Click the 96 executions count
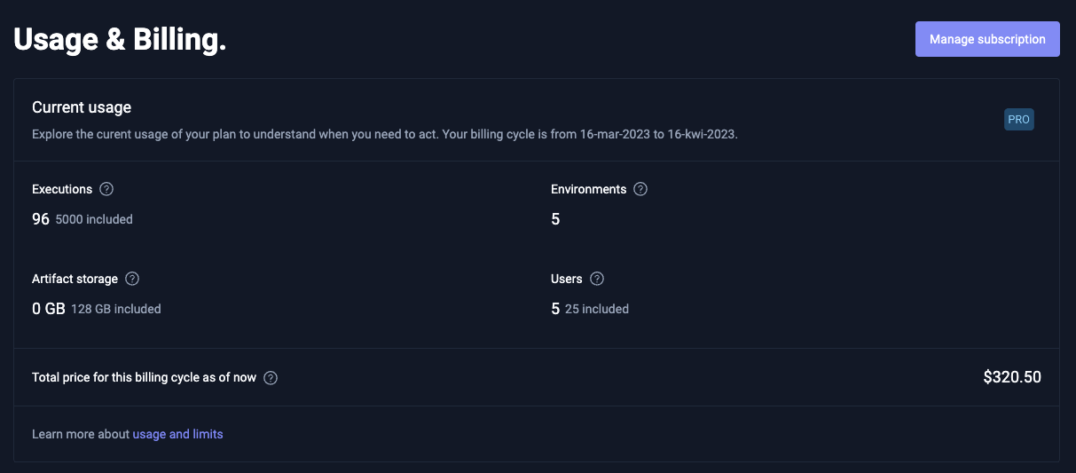1076x473 pixels. coord(41,218)
